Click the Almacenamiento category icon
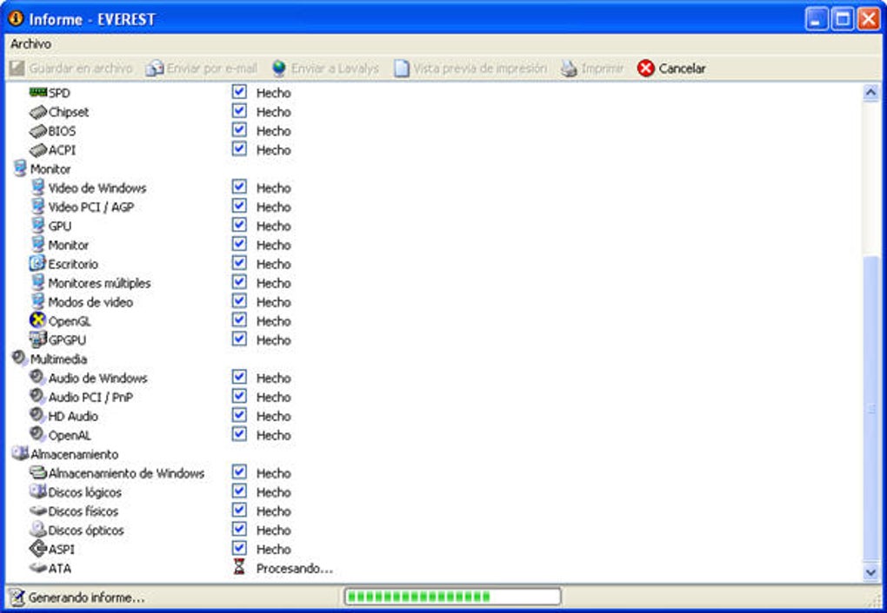This screenshot has height=613, width=887. (20, 453)
